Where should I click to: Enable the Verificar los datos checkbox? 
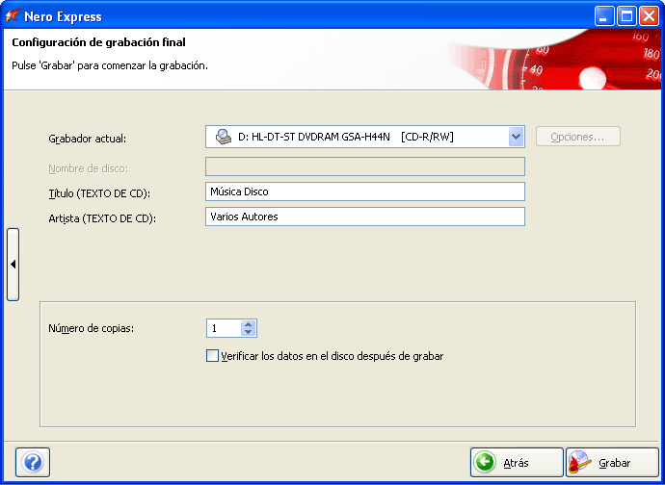point(213,356)
